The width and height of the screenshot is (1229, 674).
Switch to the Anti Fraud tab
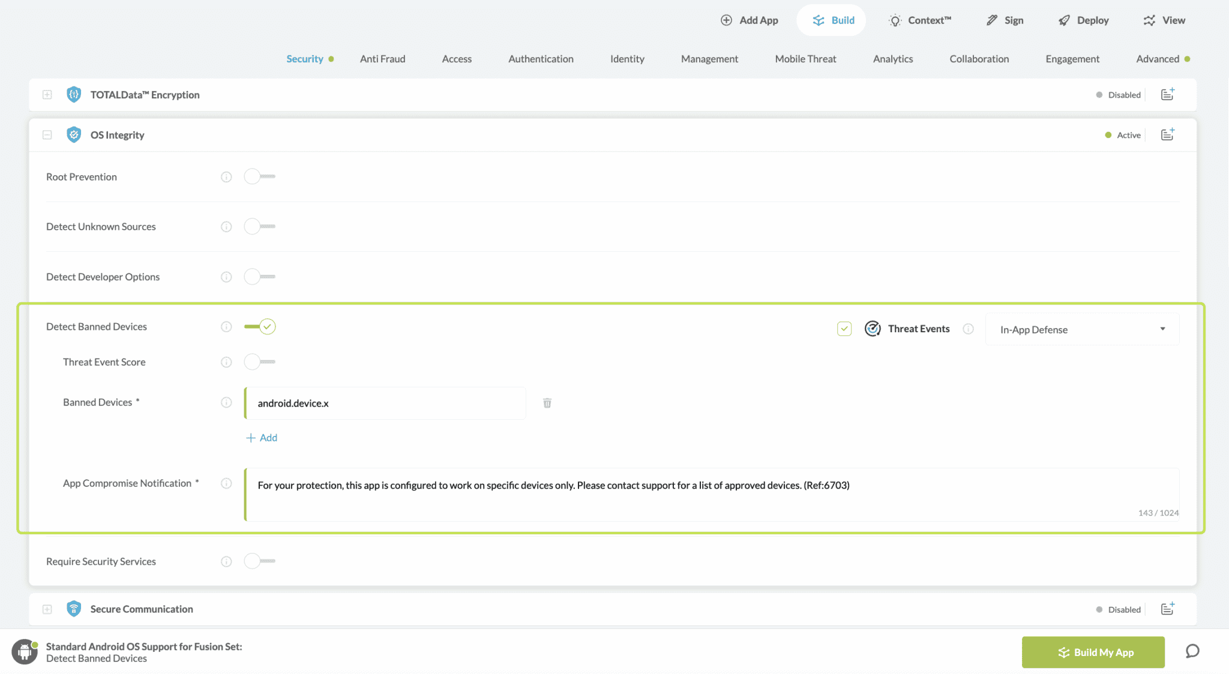coord(382,59)
